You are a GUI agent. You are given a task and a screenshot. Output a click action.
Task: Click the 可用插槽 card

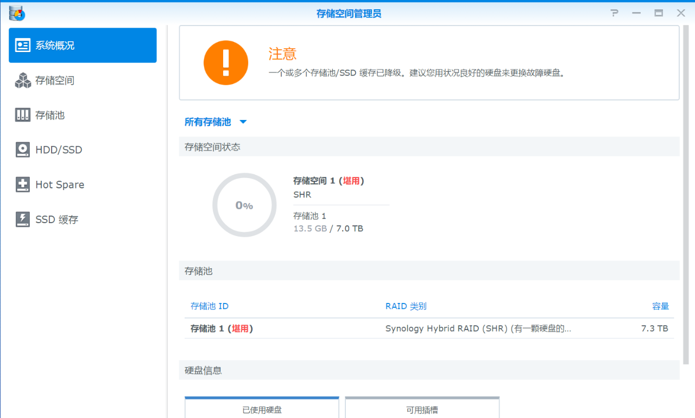click(422, 407)
